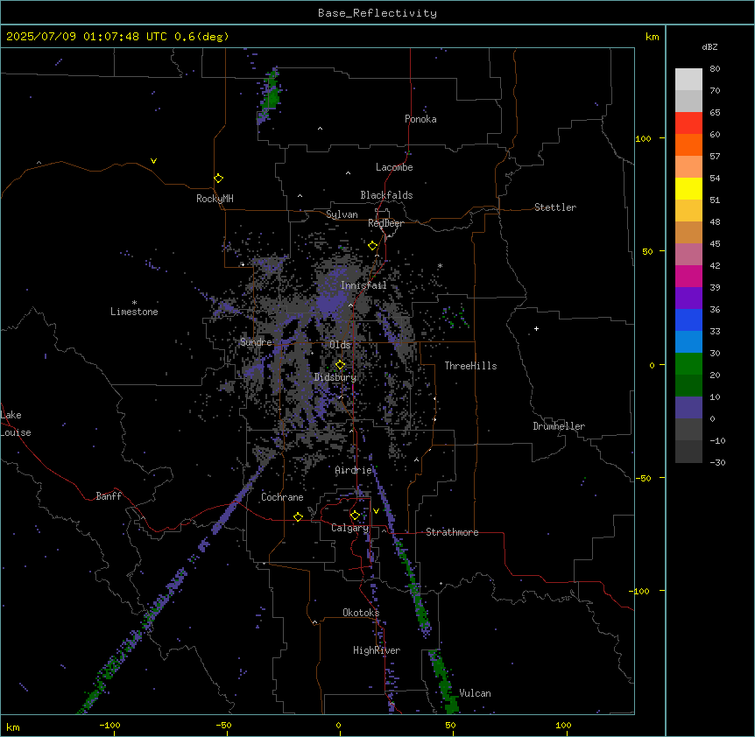Click the Lake Louise label
The height and width of the screenshot is (737, 755).
16,424
